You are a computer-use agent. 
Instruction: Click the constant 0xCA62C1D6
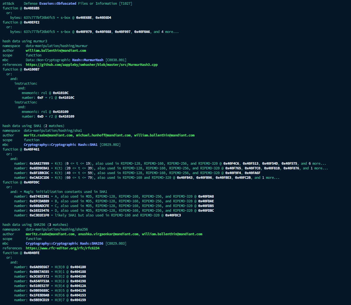click(x=39, y=178)
